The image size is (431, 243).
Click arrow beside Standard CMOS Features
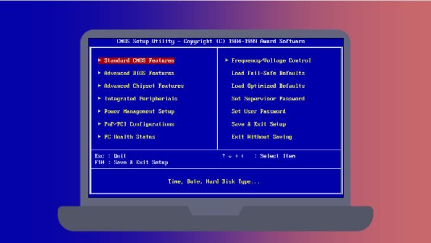(x=100, y=60)
